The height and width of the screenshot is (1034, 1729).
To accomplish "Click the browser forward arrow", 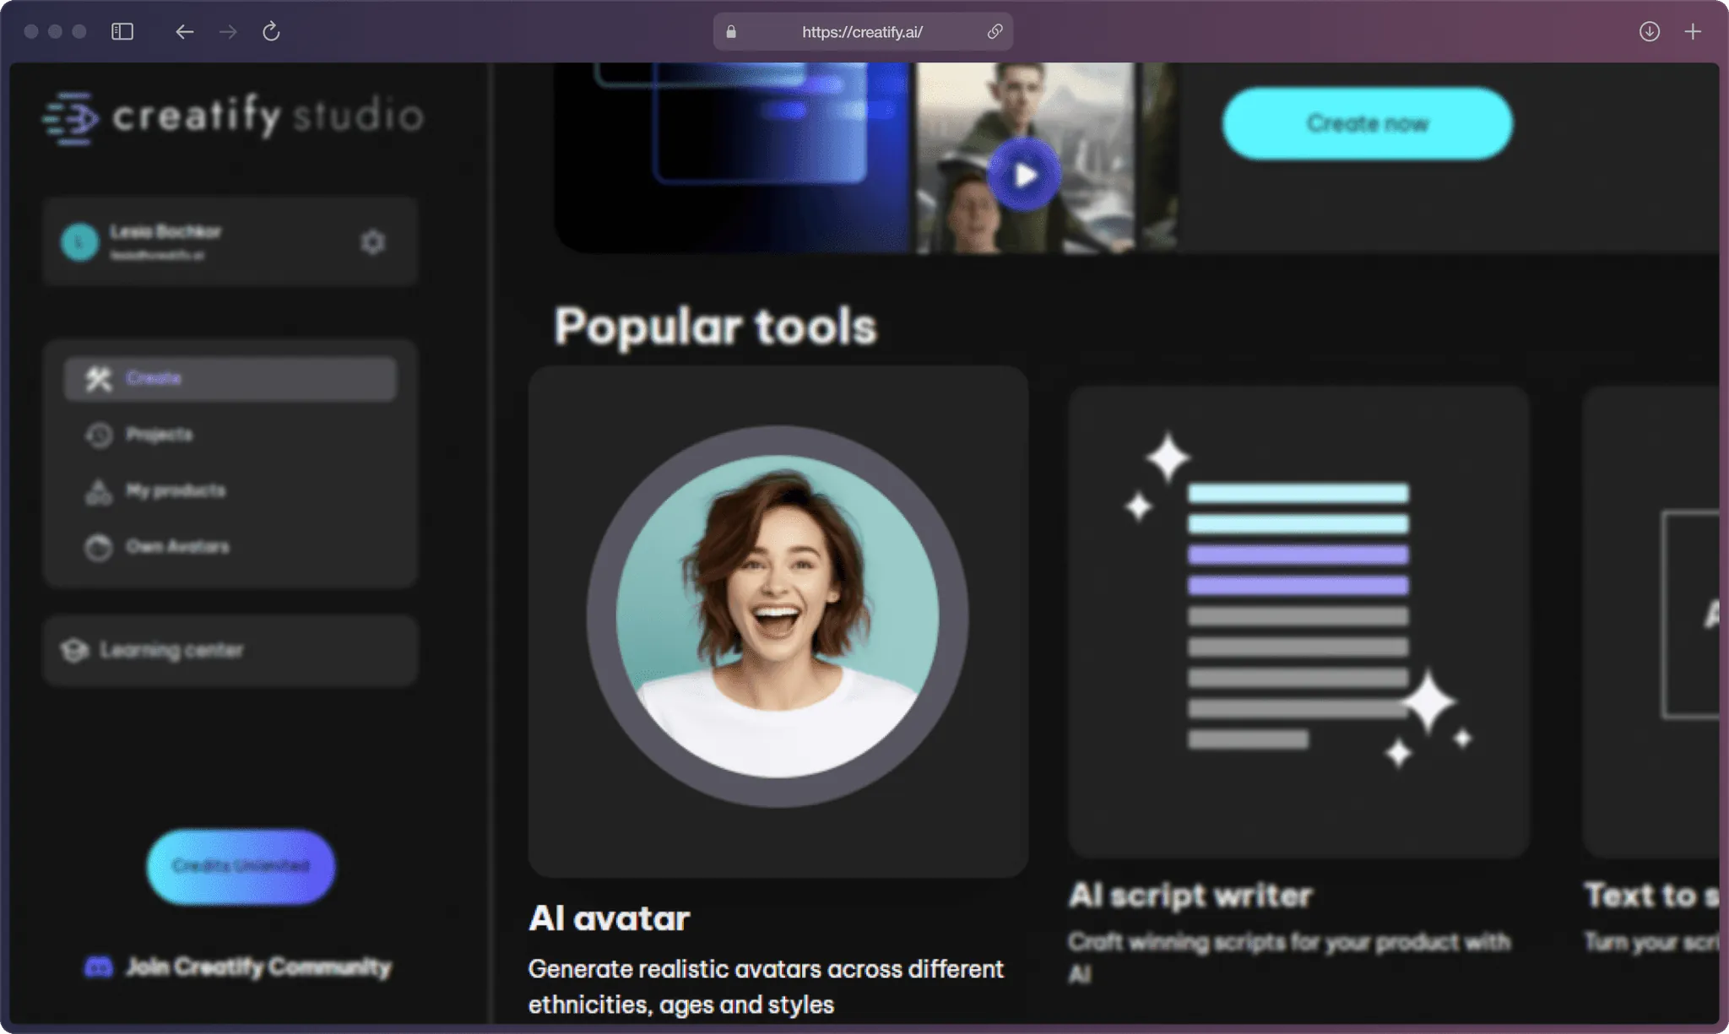I will 228,31.
